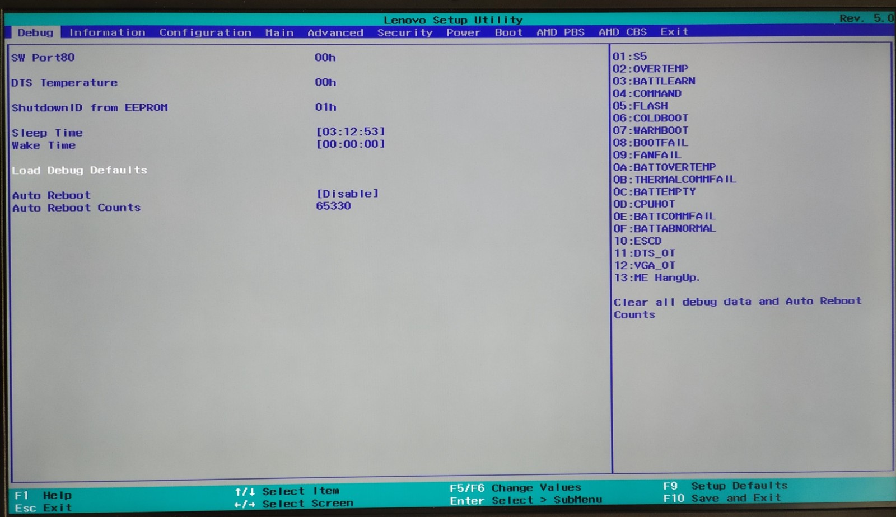This screenshot has width=896, height=517.
Task: Click the 11:DTS_OT code entry
Action: pos(645,253)
